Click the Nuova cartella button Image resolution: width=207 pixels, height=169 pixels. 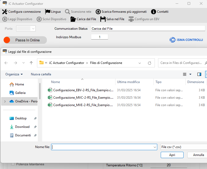point(41,74)
